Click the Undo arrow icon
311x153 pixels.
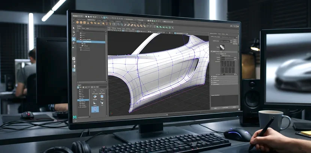(93, 17)
